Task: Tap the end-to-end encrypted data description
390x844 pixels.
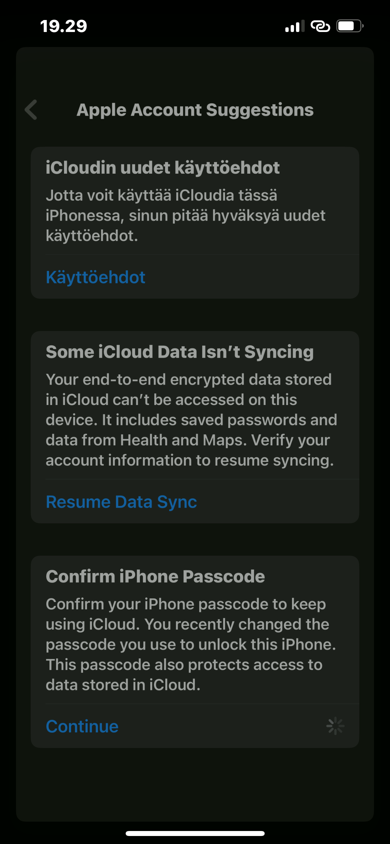Action: click(x=191, y=420)
